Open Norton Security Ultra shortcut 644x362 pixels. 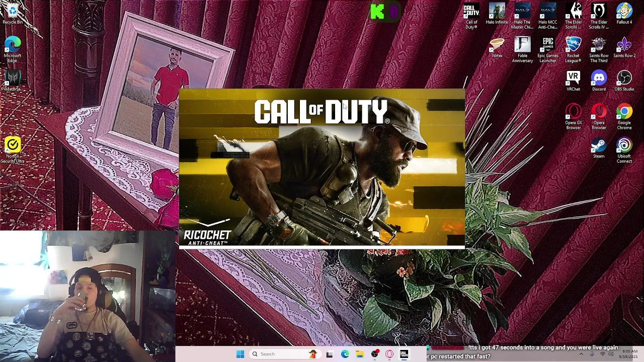13,150
